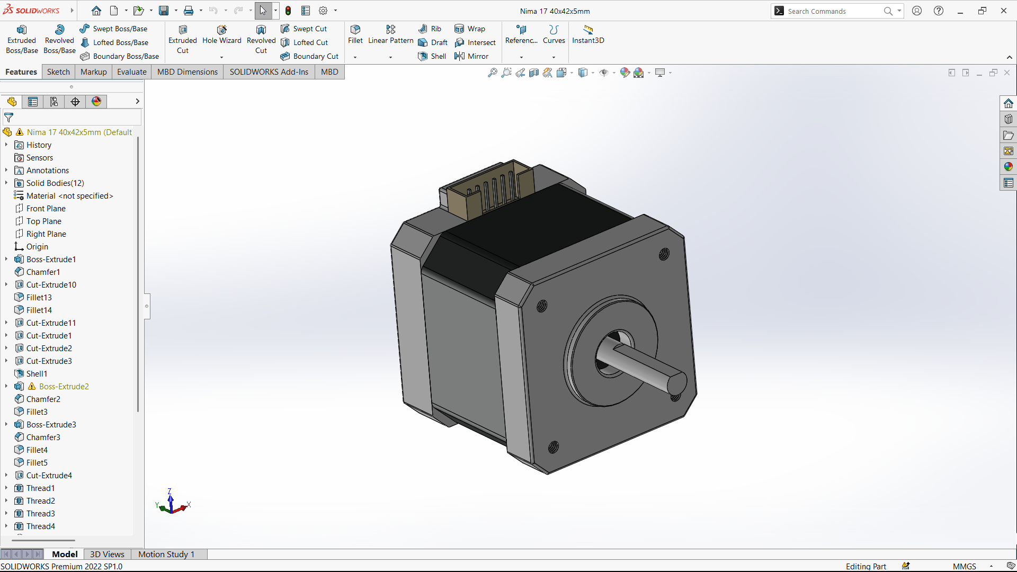Click the Rib tool
This screenshot has height=572, width=1017.
[x=430, y=29]
